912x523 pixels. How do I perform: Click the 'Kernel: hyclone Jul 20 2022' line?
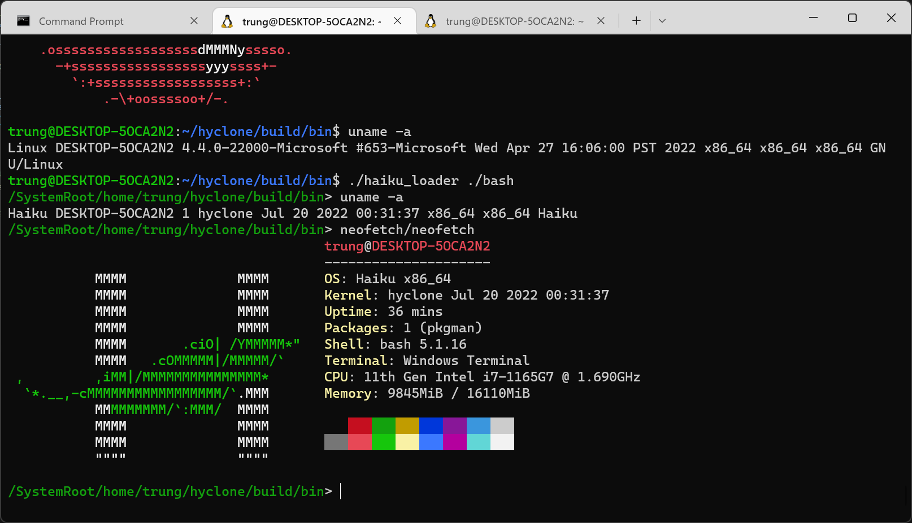(x=467, y=295)
